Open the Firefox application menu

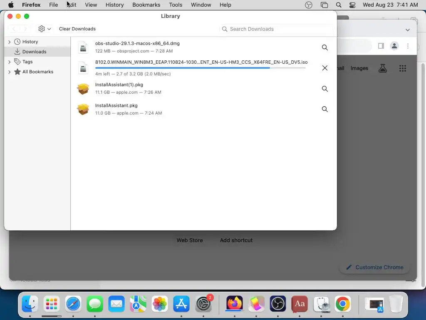(x=31, y=5)
